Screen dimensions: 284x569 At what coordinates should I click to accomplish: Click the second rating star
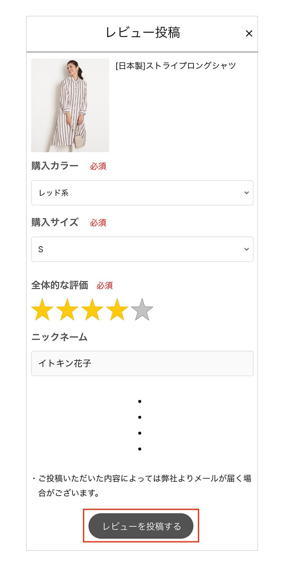(x=67, y=310)
